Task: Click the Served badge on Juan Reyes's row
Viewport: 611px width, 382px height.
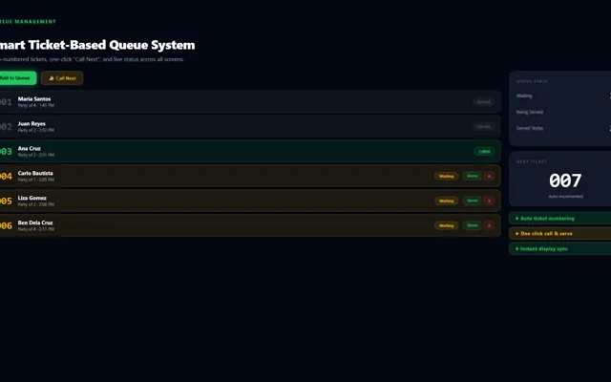Action: [484, 127]
